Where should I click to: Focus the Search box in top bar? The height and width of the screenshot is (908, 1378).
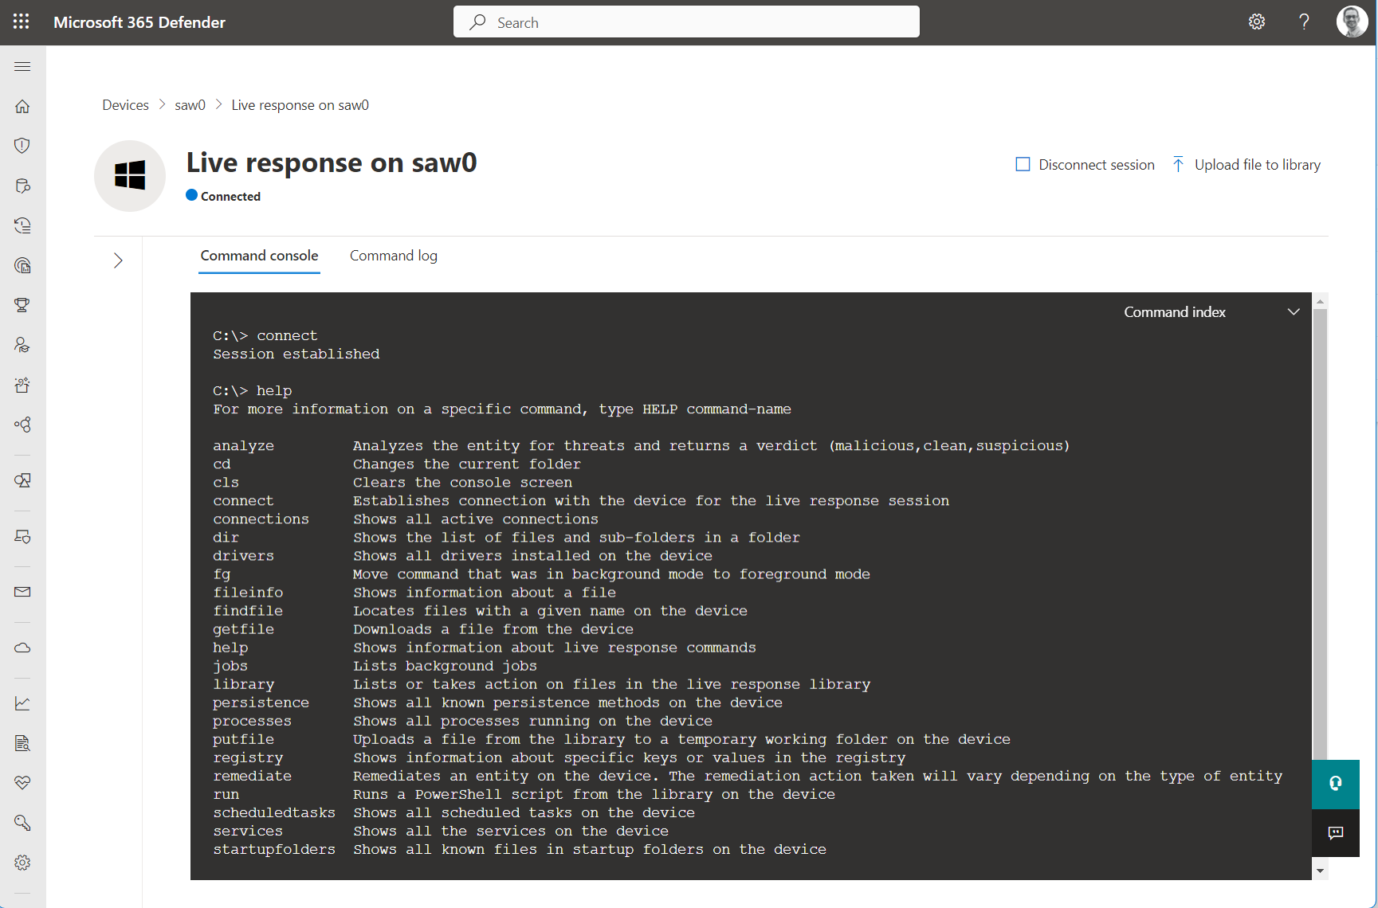point(686,22)
